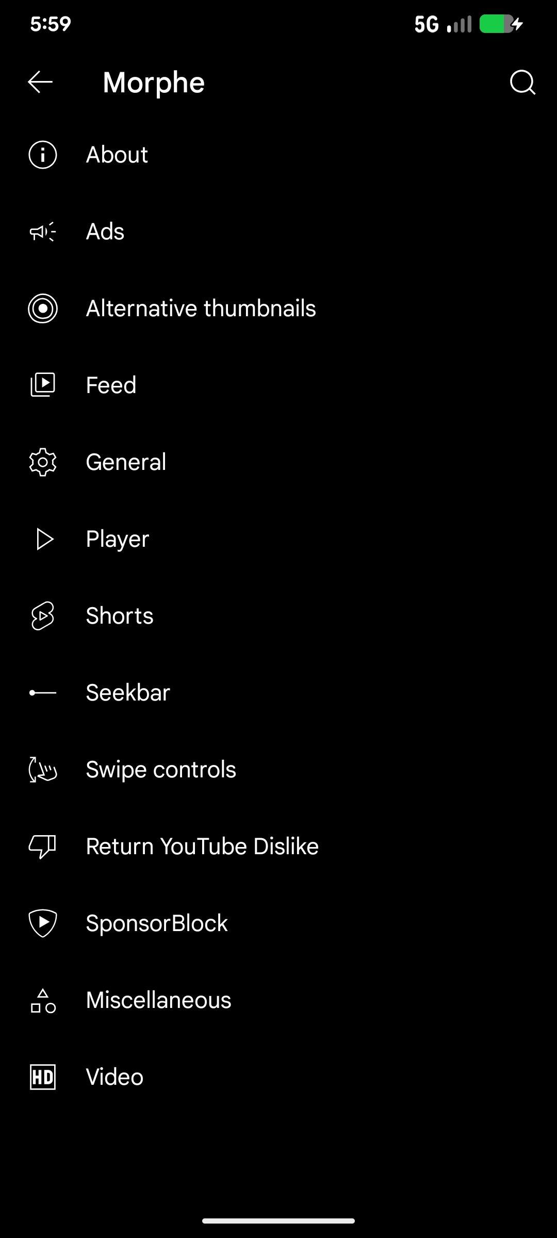Open the Seekbar settings entry

(x=128, y=693)
